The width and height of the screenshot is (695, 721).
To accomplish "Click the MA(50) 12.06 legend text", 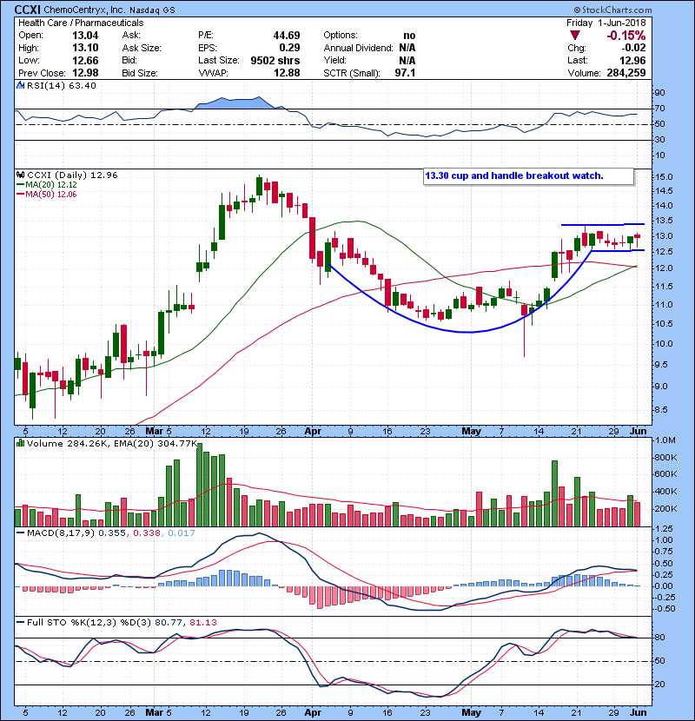I will tap(51, 194).
